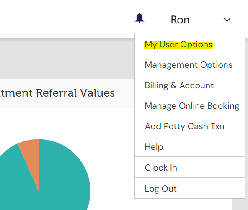Screen dimensions: 248x210
Task: Click the Ron username label
Action: coord(180,20)
